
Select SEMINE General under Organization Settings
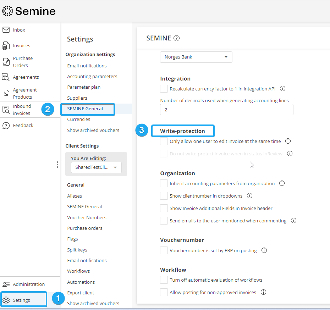tap(85, 109)
